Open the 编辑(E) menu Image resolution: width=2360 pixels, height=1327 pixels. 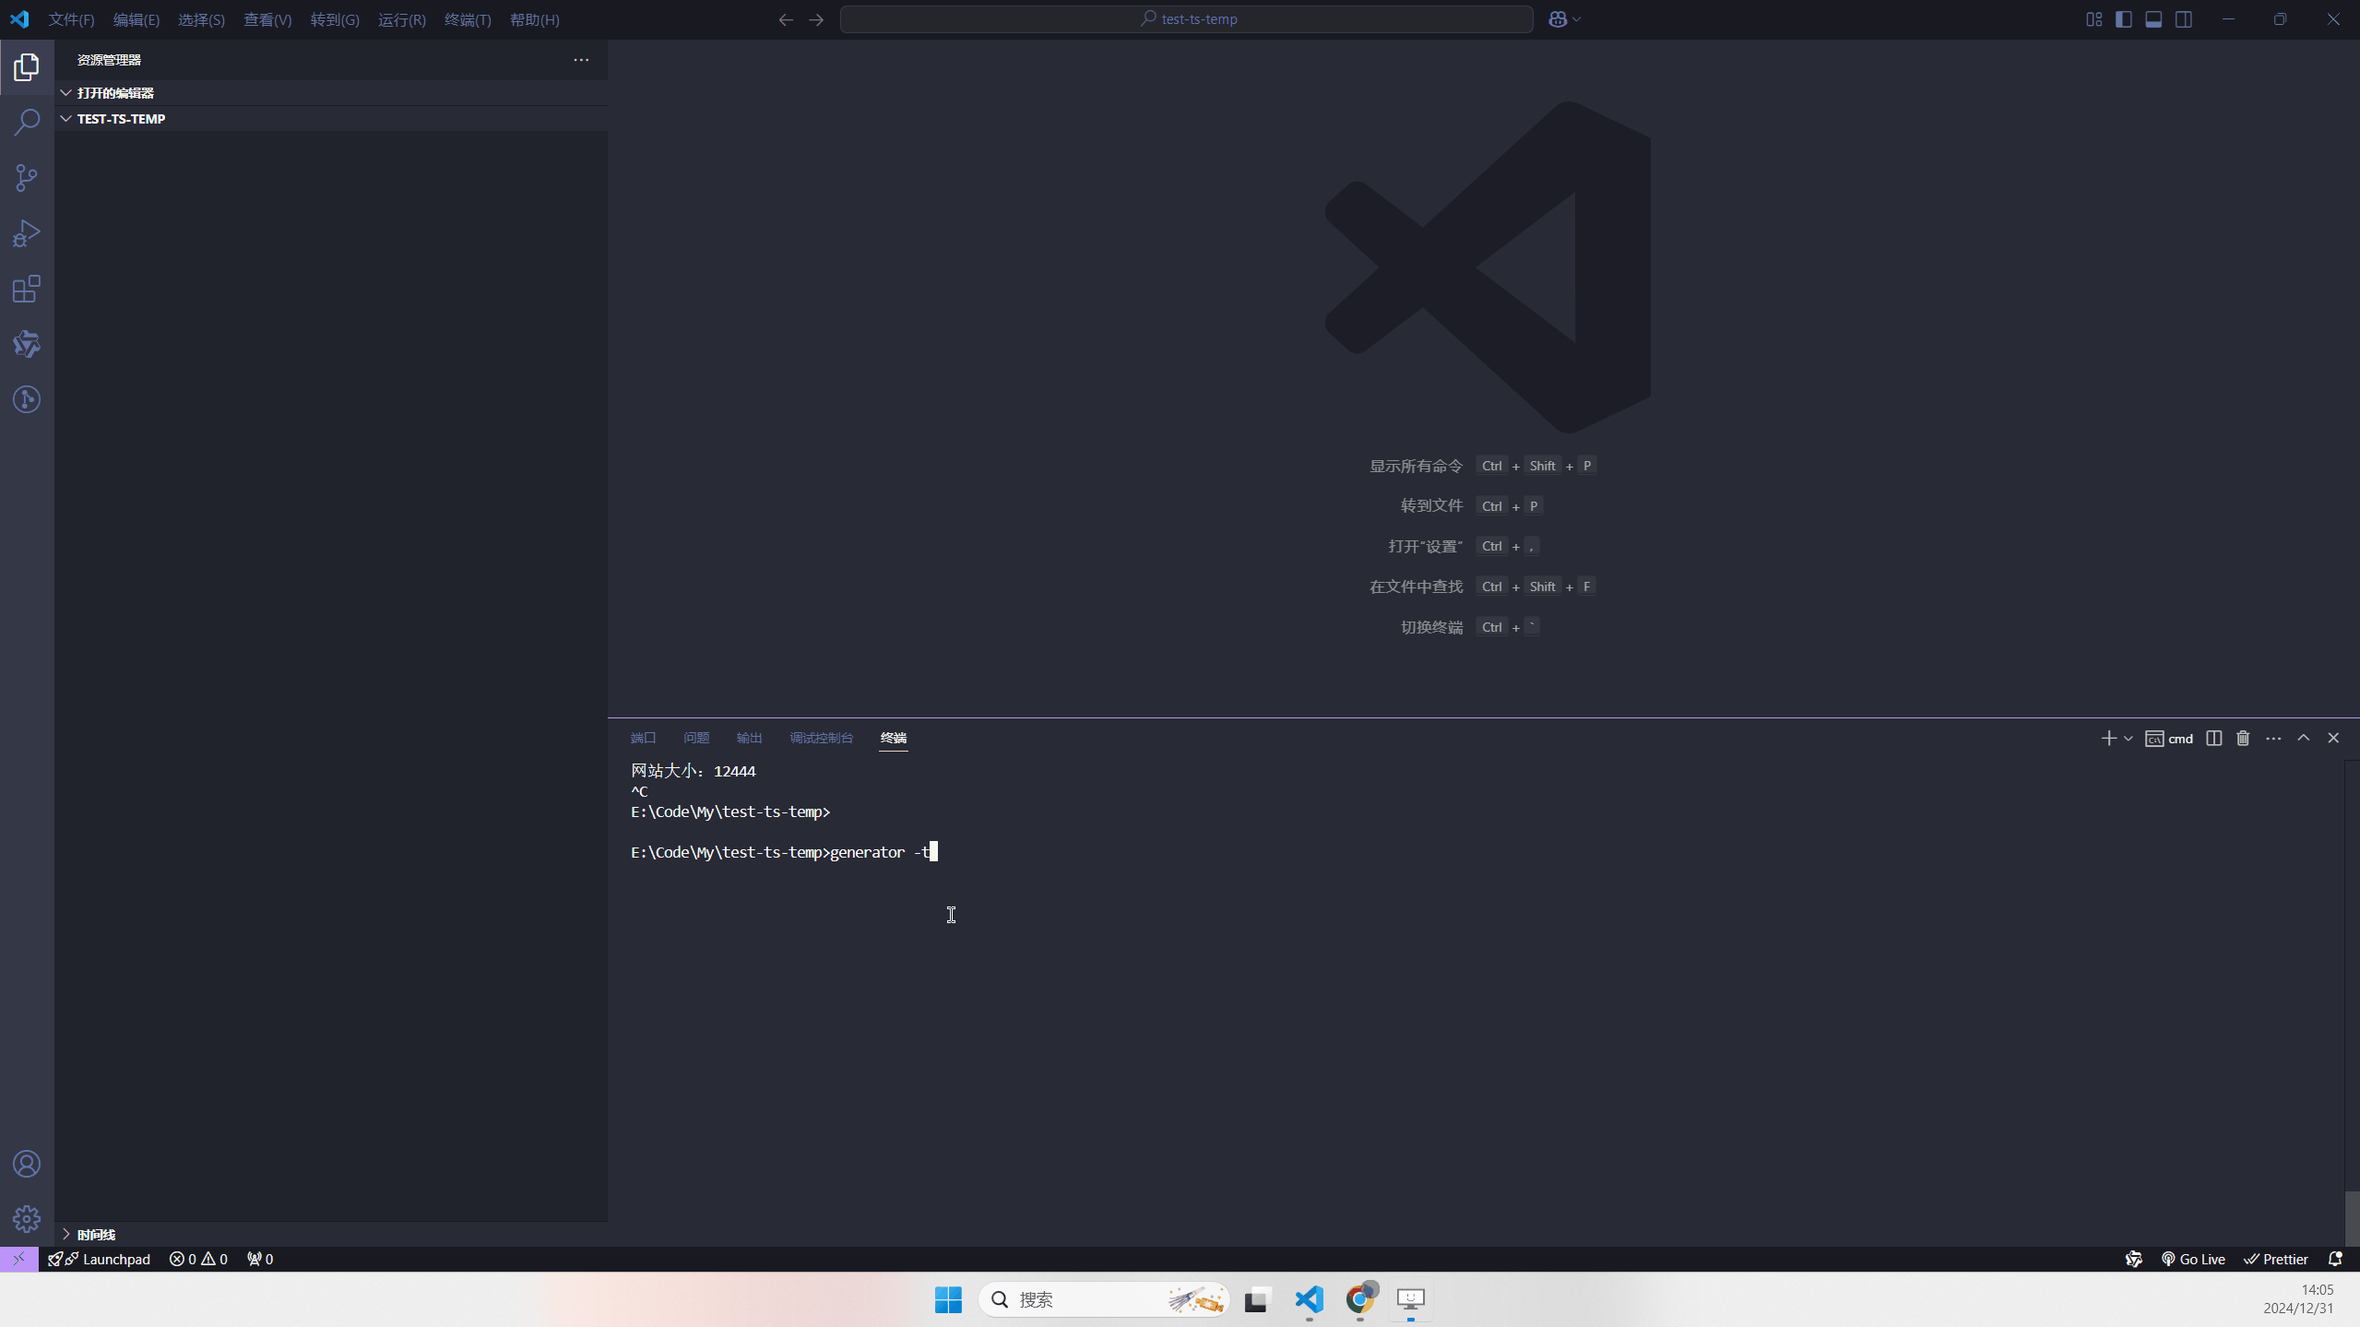[x=136, y=19]
